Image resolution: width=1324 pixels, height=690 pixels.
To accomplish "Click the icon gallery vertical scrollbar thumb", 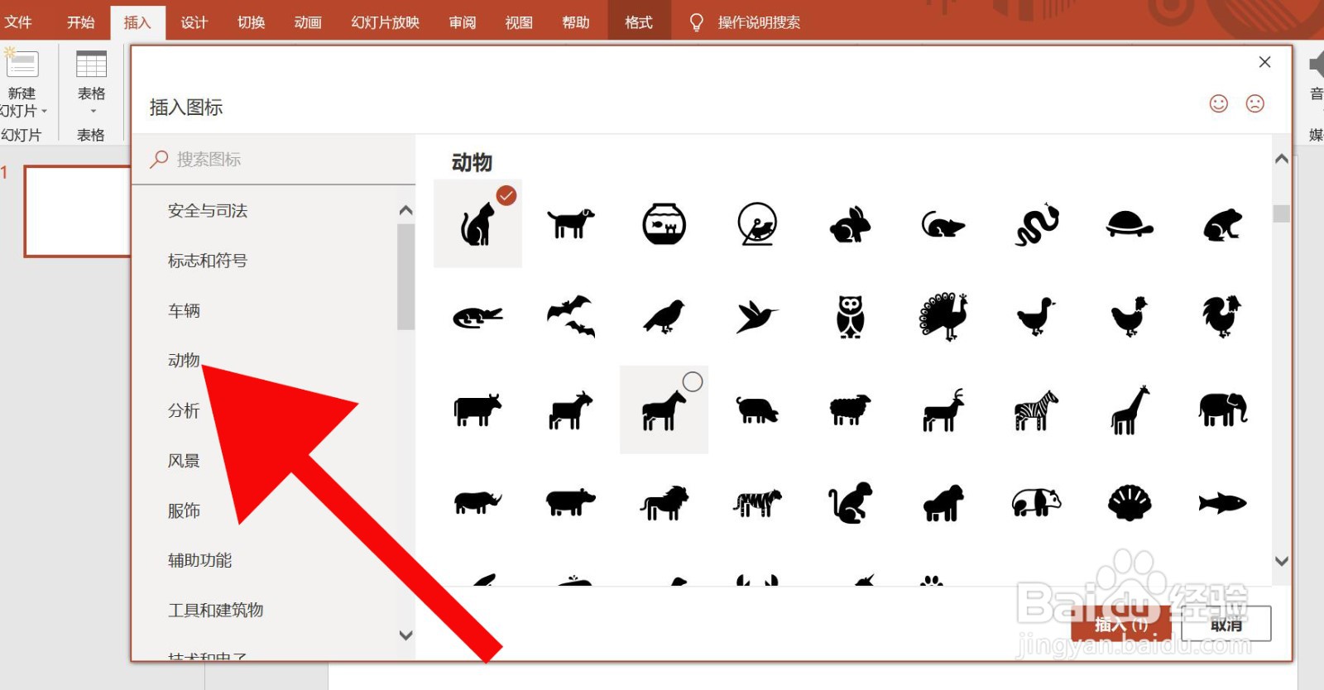I will coord(1281,213).
